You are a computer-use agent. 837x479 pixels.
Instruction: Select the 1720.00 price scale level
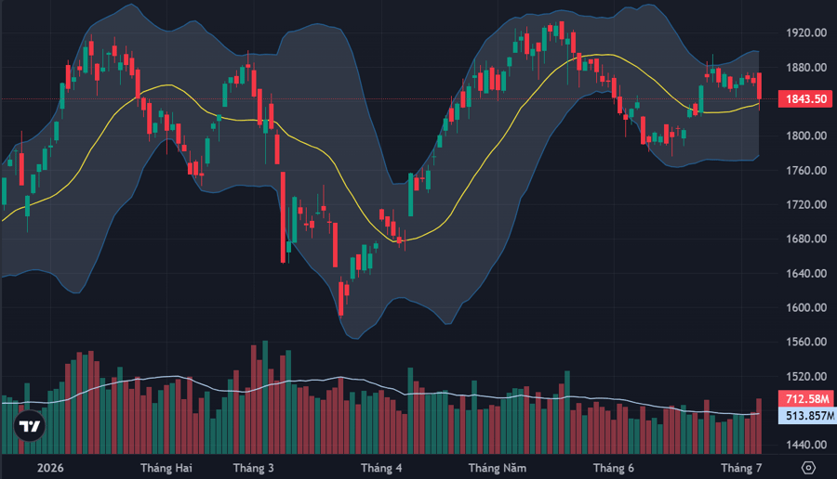pyautogui.click(x=806, y=204)
